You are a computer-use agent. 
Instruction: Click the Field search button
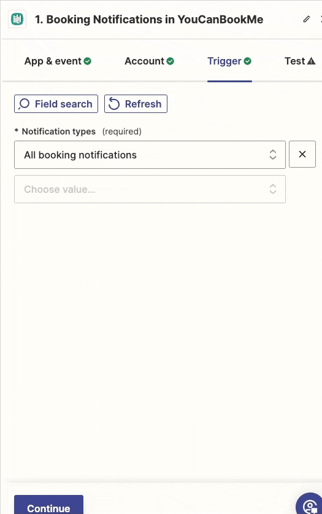coord(56,104)
